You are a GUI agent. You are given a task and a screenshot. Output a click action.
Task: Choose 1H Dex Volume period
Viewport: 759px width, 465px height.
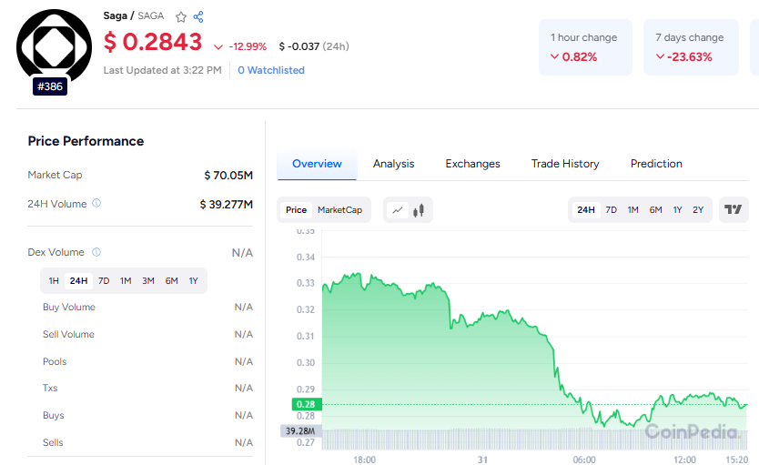[x=54, y=281]
